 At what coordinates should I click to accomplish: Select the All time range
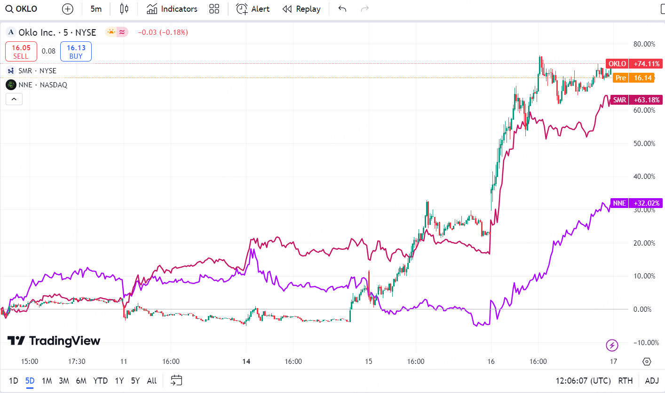tap(152, 381)
